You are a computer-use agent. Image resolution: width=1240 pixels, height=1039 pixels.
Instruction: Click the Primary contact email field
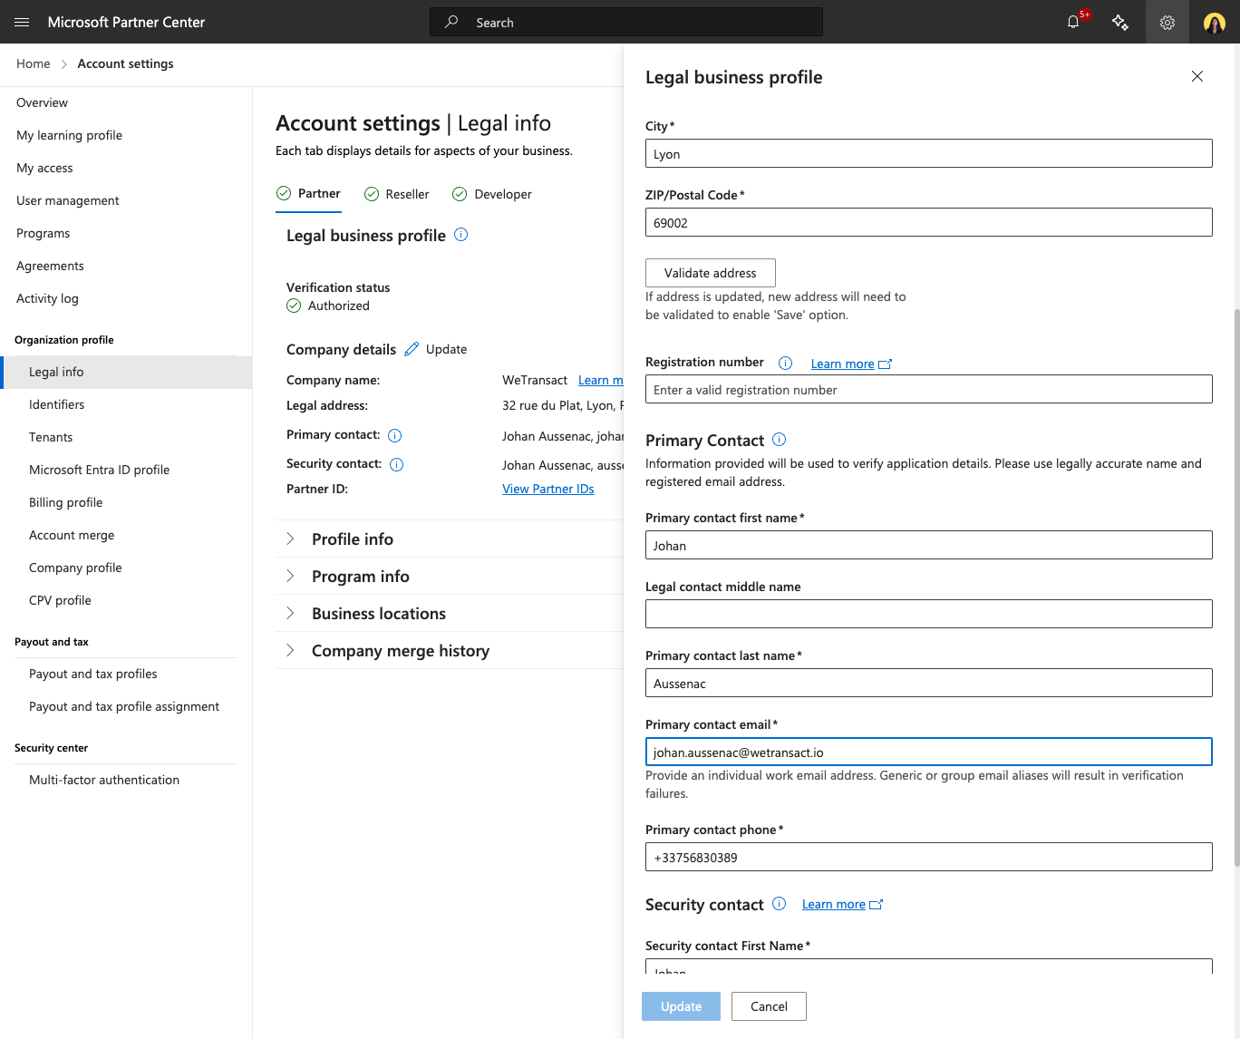(929, 752)
